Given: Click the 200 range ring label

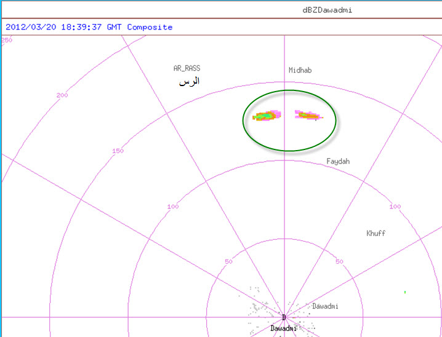Looking at the screenshot, I should click(62, 95).
